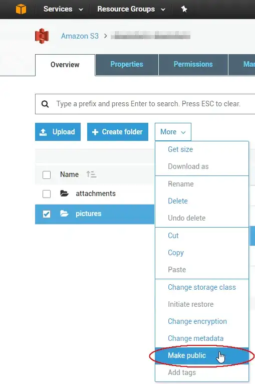This screenshot has width=255, height=384.
Task: Click the pushpin shortcut icon
Action: point(184,9)
